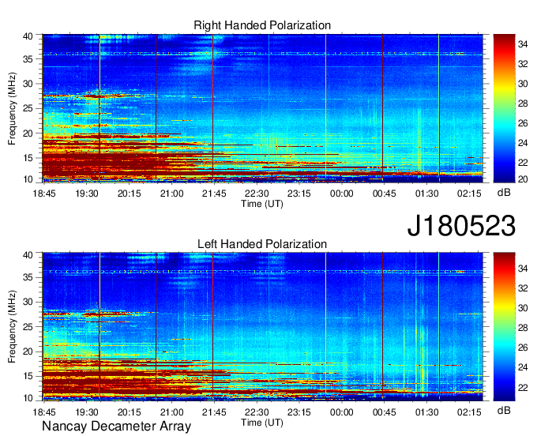The image size is (537, 436).
Task: Click the 32 dB value on upper color bar
Action: (523, 64)
